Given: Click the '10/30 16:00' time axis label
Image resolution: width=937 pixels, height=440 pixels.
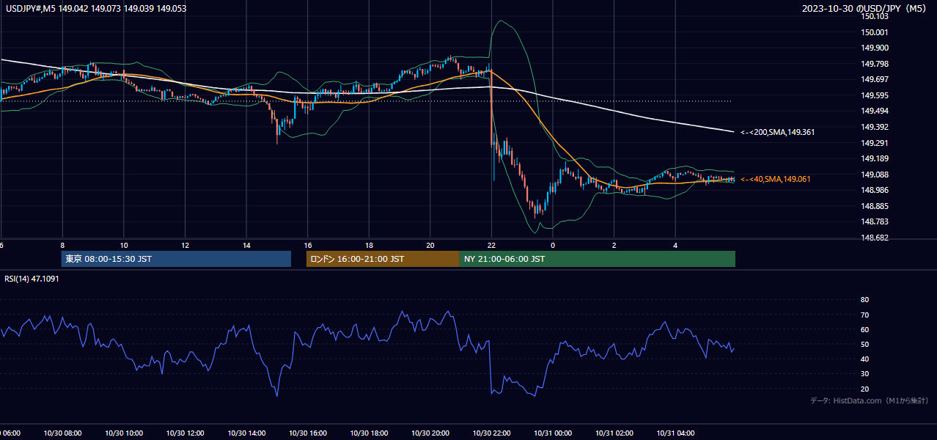Looking at the screenshot, I should tap(307, 433).
